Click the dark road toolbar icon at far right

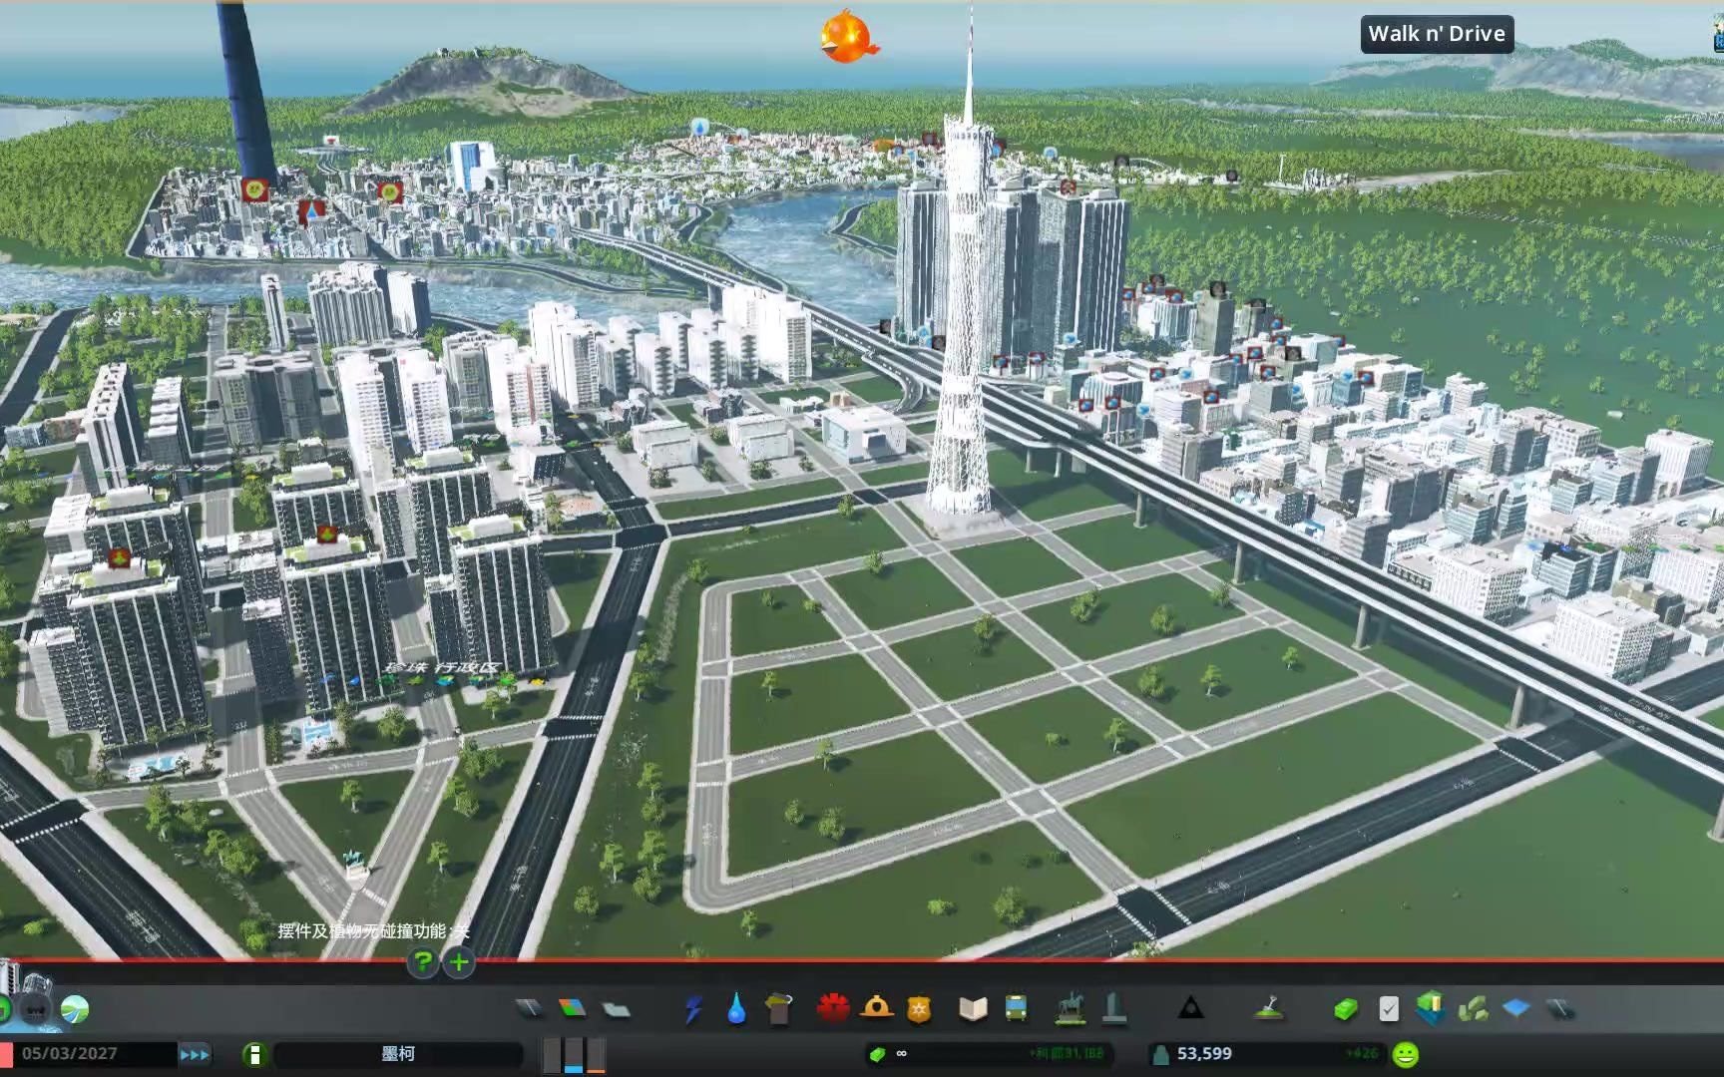coord(1560,1009)
